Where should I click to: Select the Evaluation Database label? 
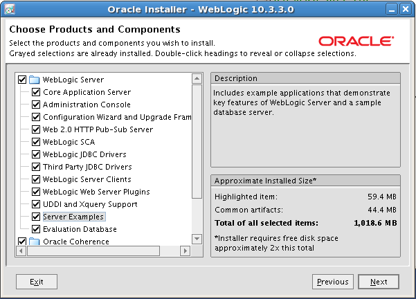click(80, 229)
